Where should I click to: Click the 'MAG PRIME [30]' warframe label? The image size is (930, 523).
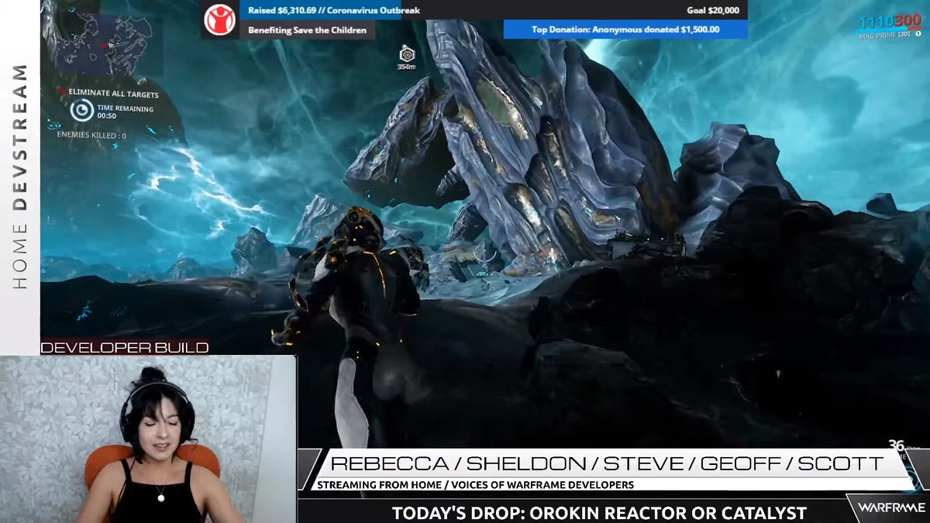coord(885,34)
